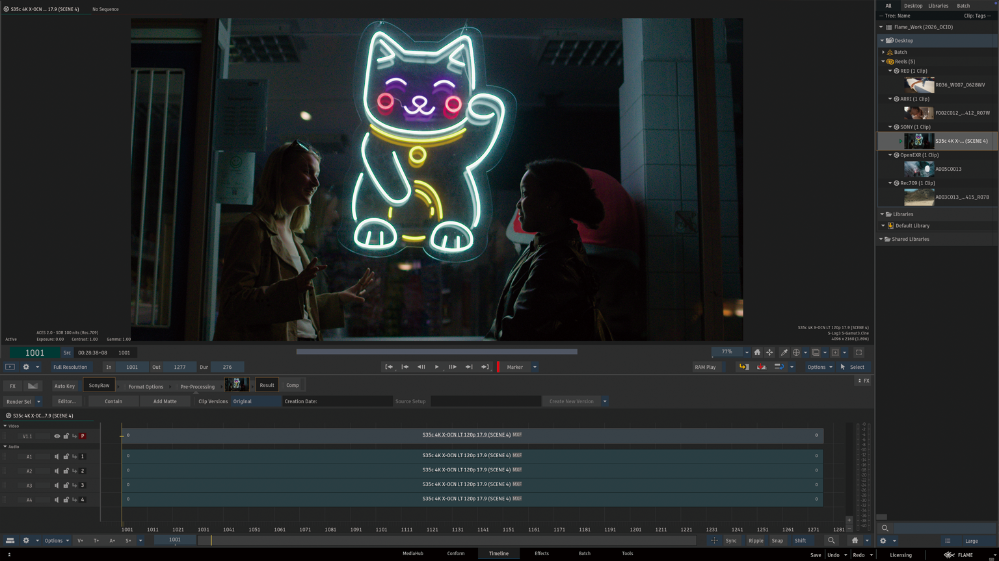Collapse the Video tracks group
This screenshot has height=561, width=999.
click(5, 426)
